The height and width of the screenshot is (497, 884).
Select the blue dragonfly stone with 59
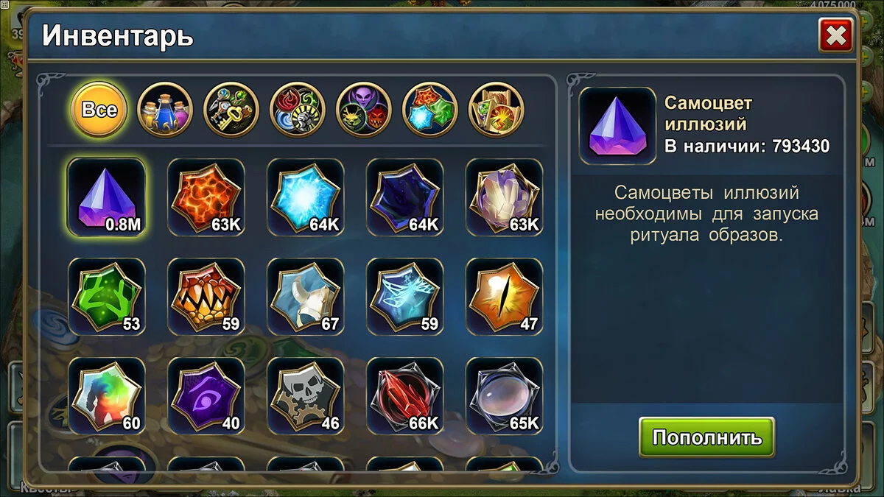click(405, 297)
